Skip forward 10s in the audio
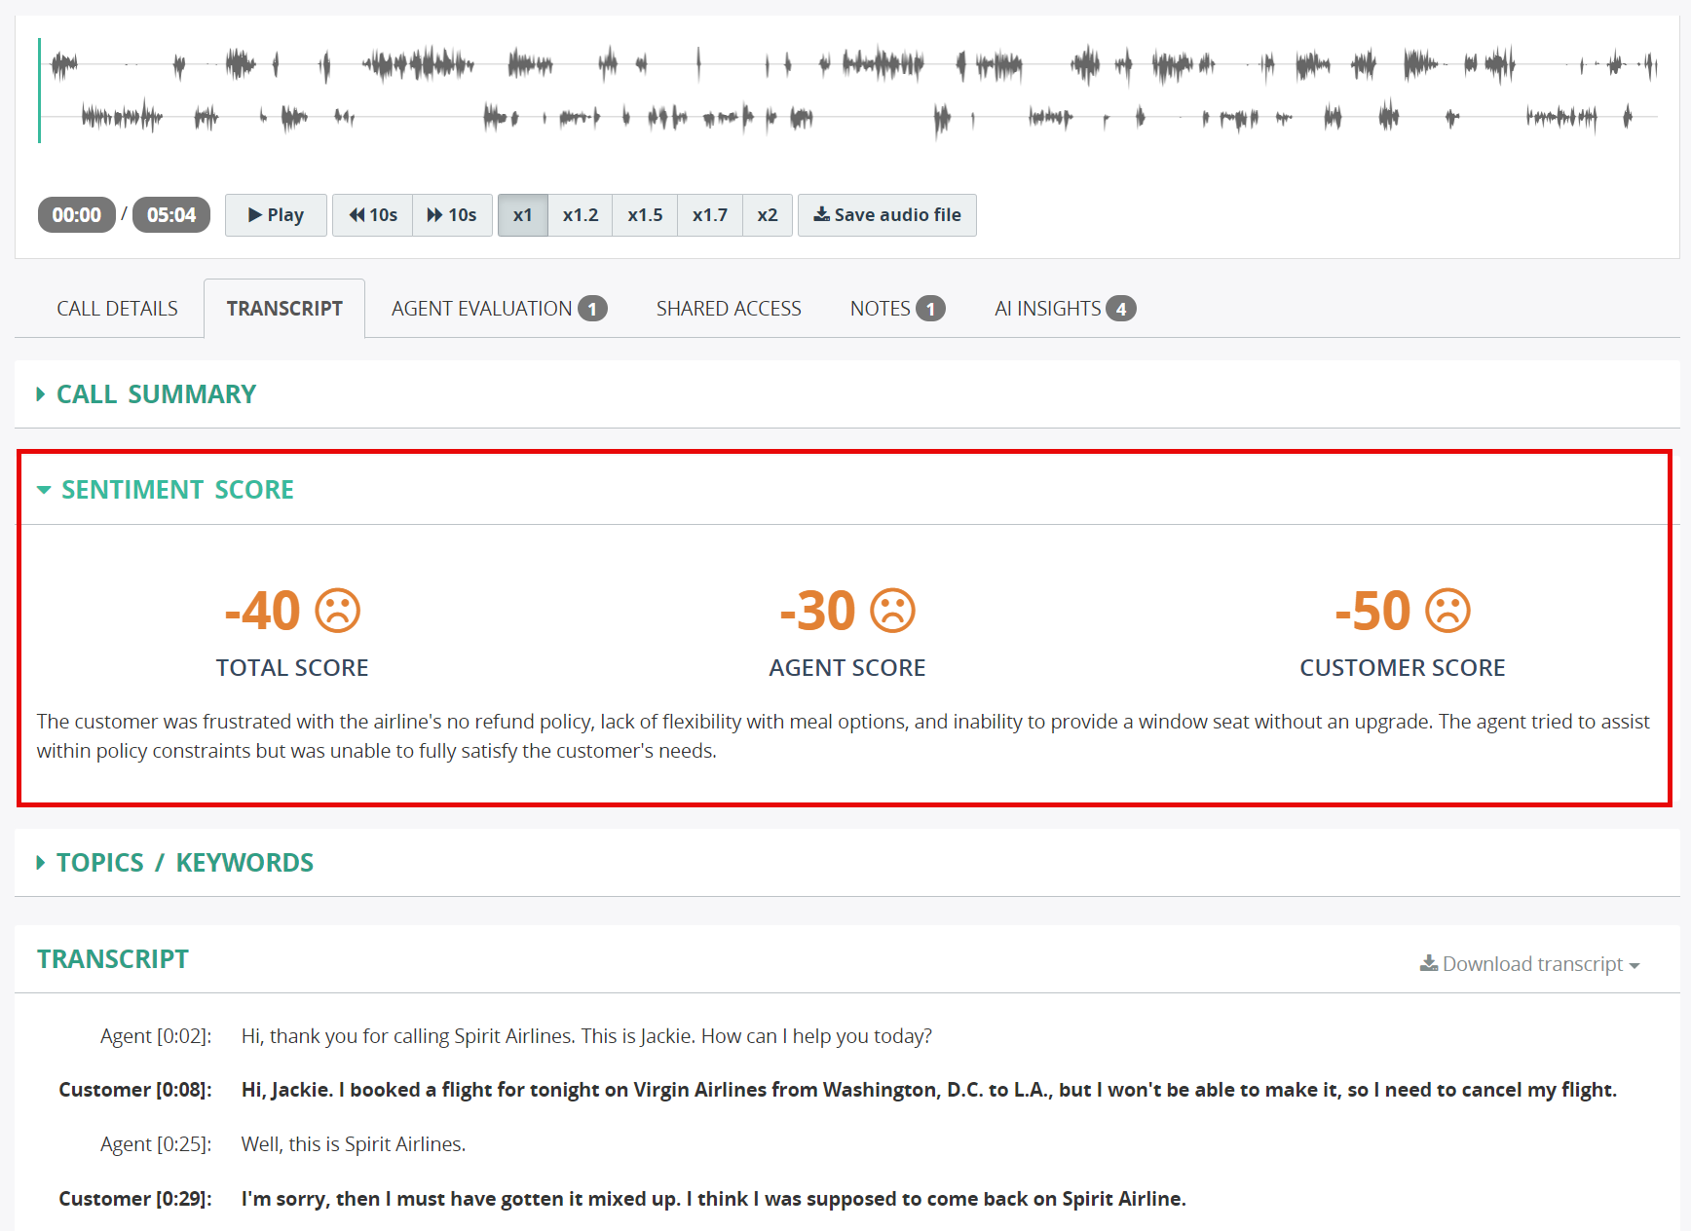 coord(452,215)
